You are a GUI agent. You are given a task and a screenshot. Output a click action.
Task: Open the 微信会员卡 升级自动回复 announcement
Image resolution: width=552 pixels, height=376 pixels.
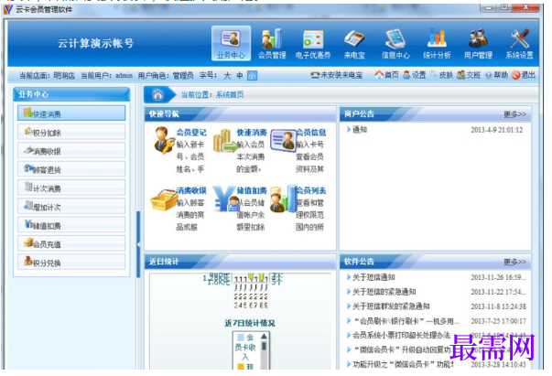[x=403, y=349]
